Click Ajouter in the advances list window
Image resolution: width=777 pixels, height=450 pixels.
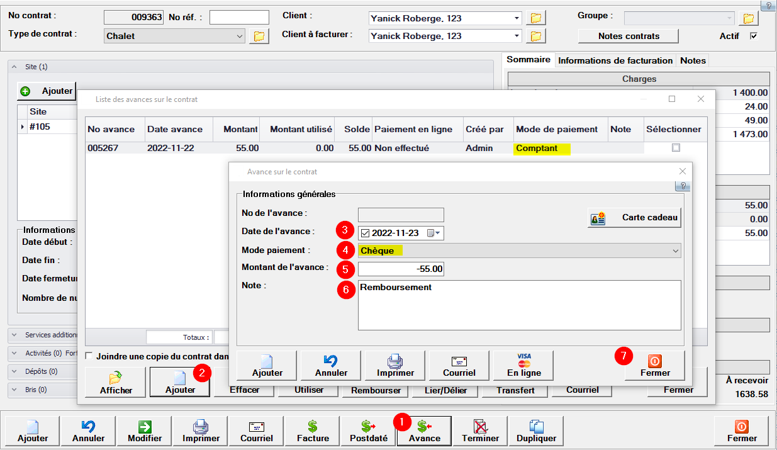[179, 383]
